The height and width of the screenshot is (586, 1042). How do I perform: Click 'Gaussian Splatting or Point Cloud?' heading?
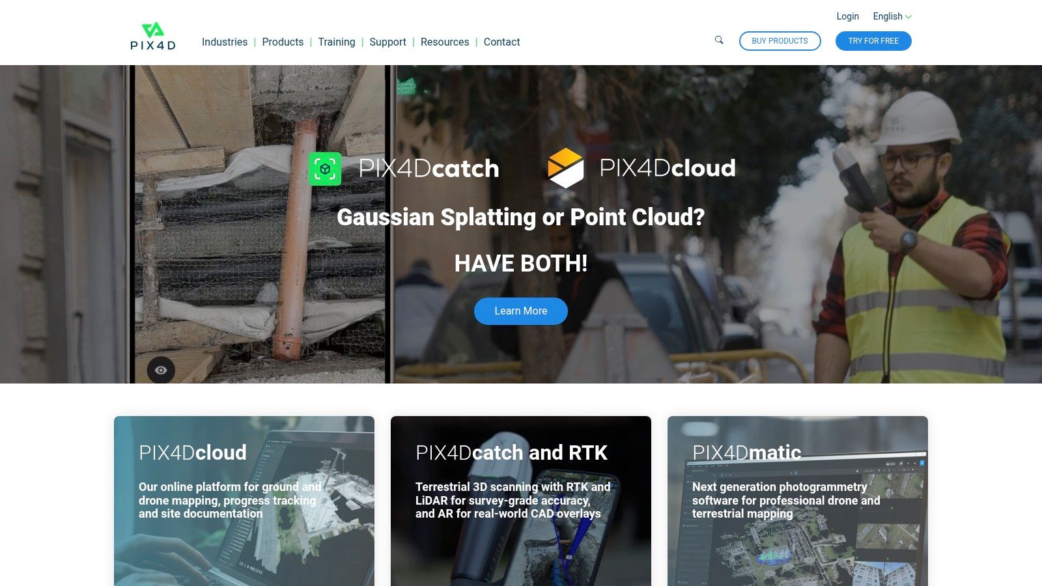(x=521, y=217)
